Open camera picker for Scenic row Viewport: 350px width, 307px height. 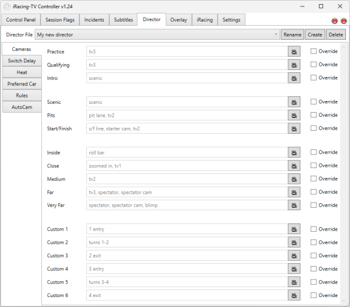(x=294, y=102)
